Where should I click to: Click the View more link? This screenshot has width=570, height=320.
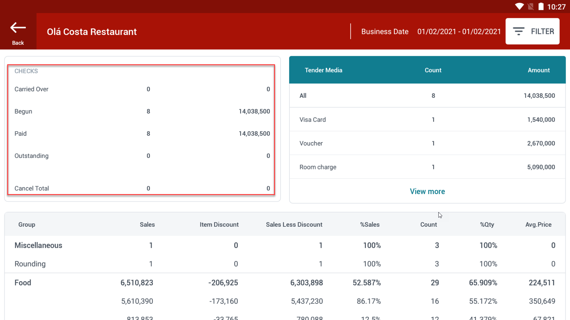point(427,191)
